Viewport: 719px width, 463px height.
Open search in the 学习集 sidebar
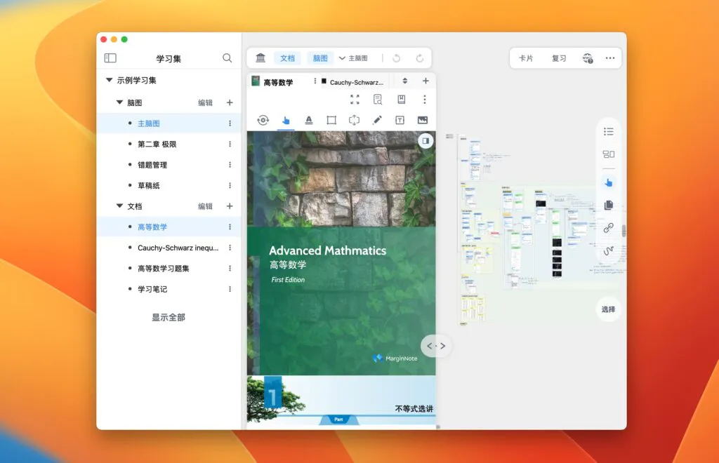(227, 58)
